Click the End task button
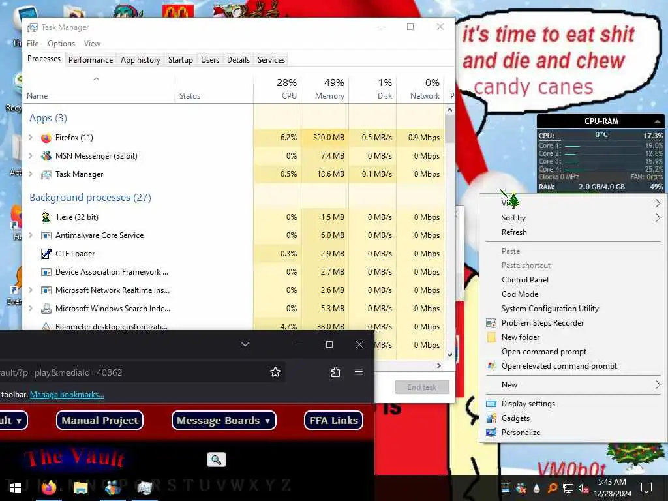The width and height of the screenshot is (668, 501). click(422, 387)
